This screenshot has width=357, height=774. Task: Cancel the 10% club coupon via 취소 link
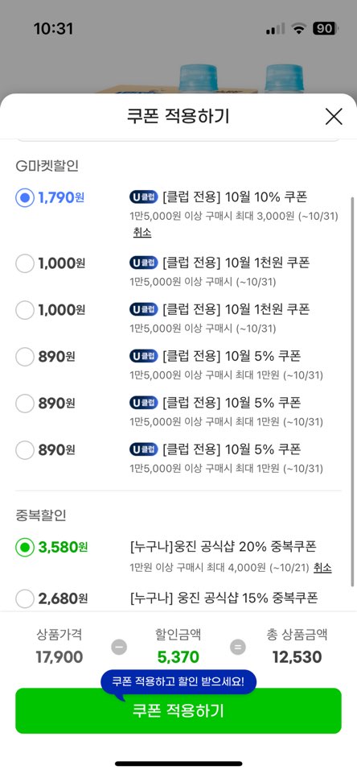pyautogui.click(x=142, y=232)
